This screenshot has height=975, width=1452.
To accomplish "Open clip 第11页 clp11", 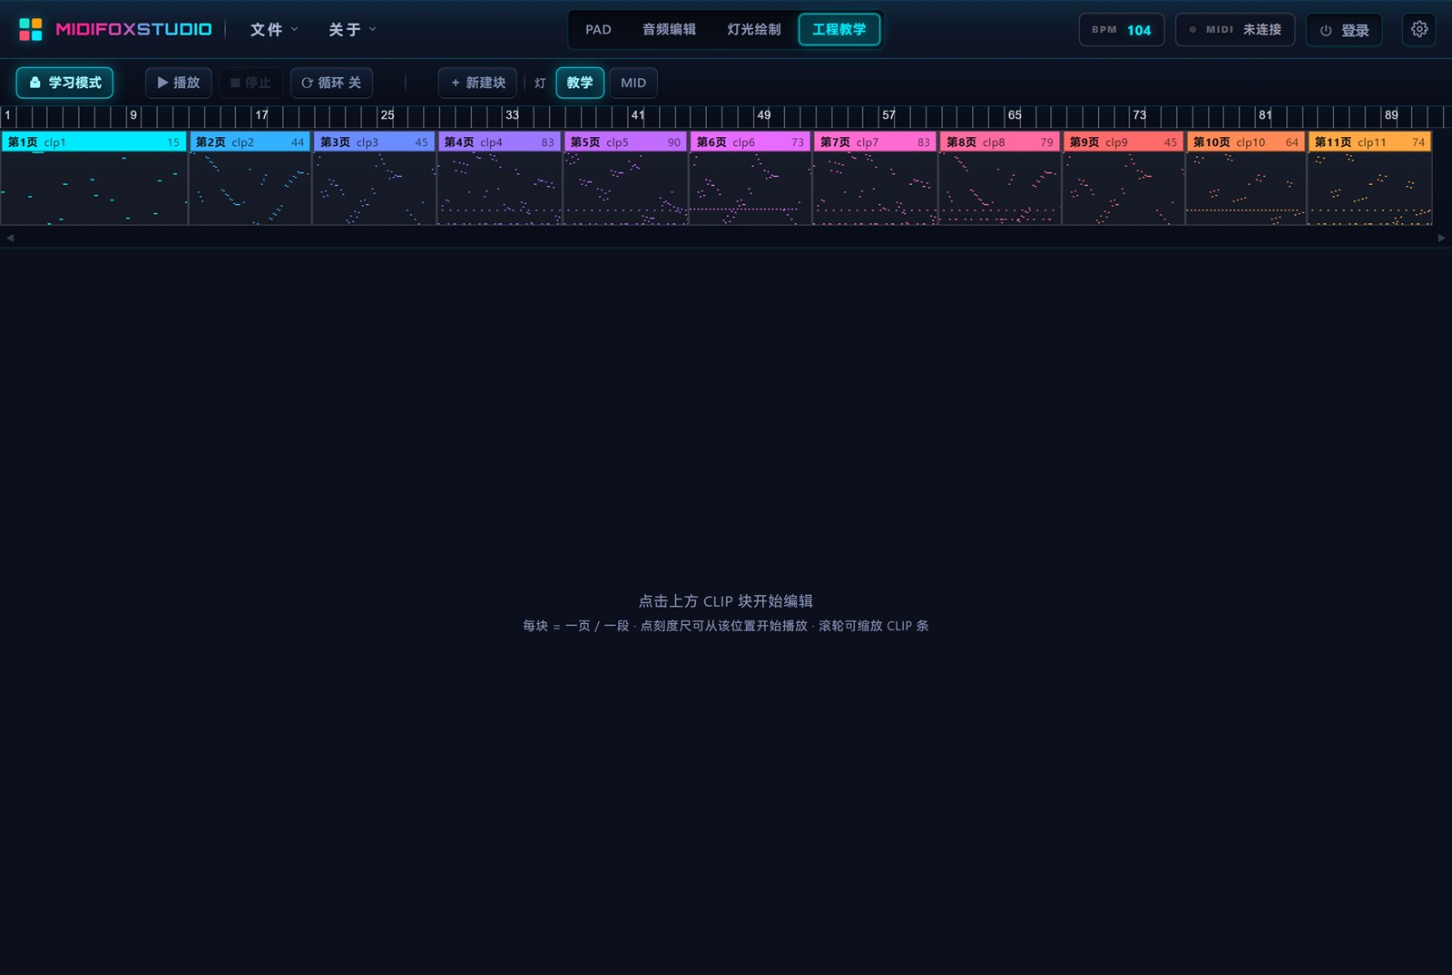I will point(1369,178).
